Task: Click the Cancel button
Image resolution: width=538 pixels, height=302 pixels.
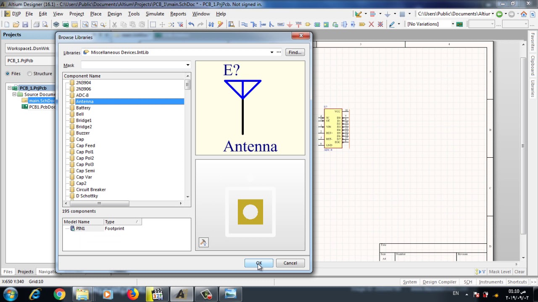Action: coord(290,263)
